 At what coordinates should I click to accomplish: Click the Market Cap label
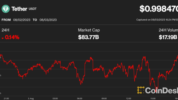coord(89,30)
